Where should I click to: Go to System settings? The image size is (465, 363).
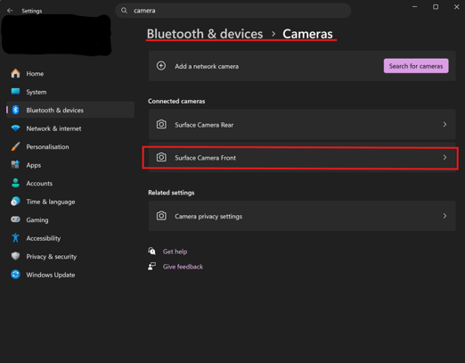70,92
